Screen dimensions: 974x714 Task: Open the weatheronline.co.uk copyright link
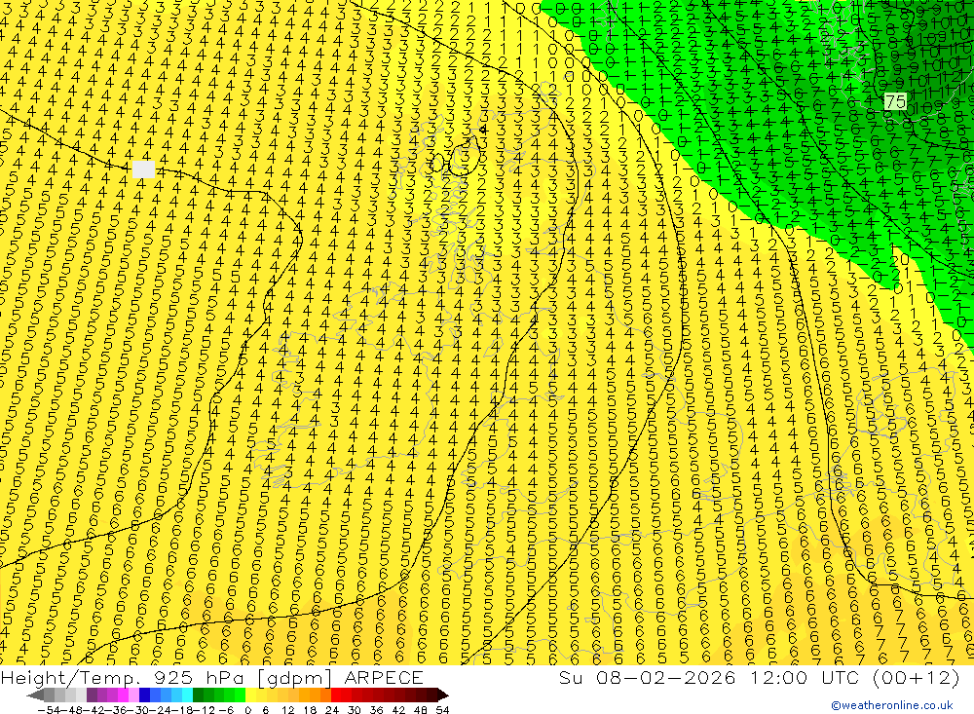892,705
